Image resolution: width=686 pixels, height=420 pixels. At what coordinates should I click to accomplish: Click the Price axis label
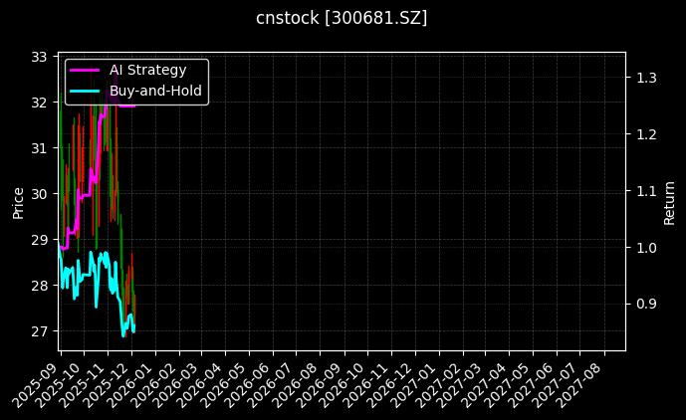(x=18, y=203)
